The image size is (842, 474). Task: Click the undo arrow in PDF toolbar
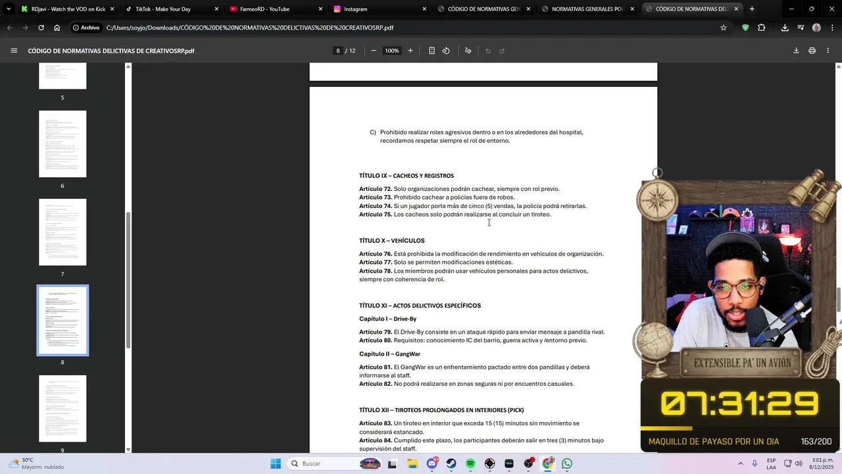(x=488, y=51)
